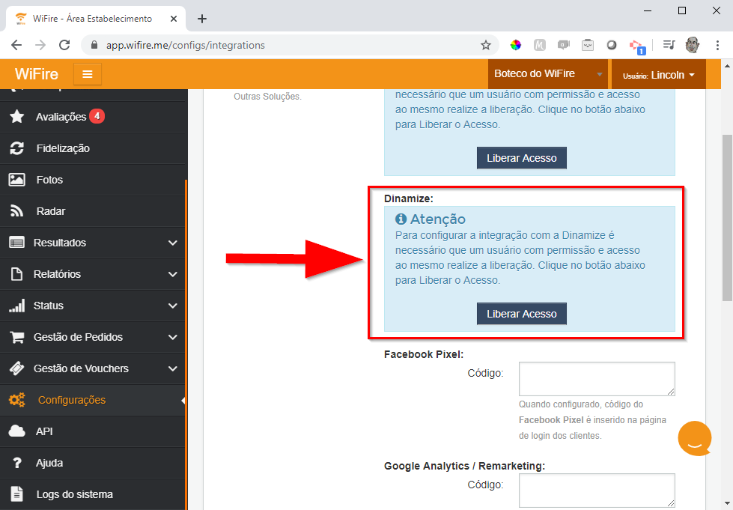Expand the Status submenu chevron

pos(172,306)
